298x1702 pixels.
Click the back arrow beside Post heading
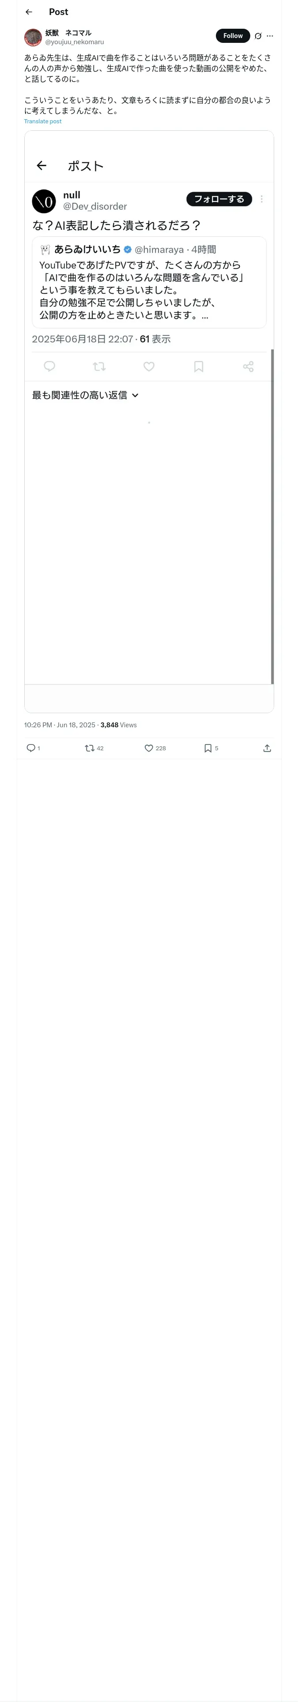[x=28, y=12]
